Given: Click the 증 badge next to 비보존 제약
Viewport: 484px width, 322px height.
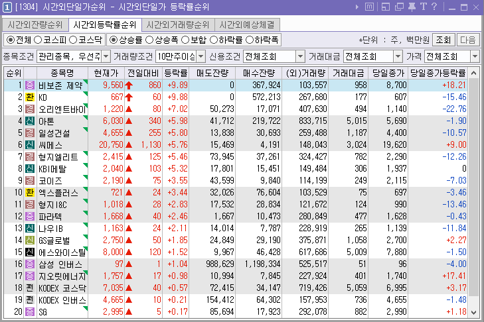Looking at the screenshot, I should [x=30, y=85].
